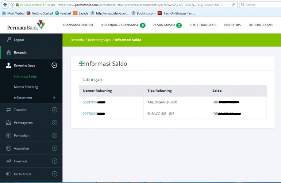Collapse Rekening Saya with chevron

click(54, 65)
